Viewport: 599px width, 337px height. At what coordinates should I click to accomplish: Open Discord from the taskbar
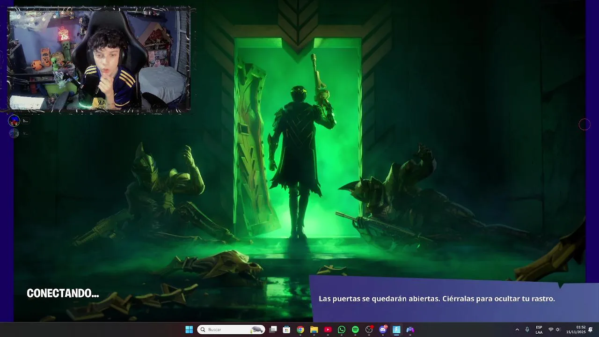tap(383, 330)
